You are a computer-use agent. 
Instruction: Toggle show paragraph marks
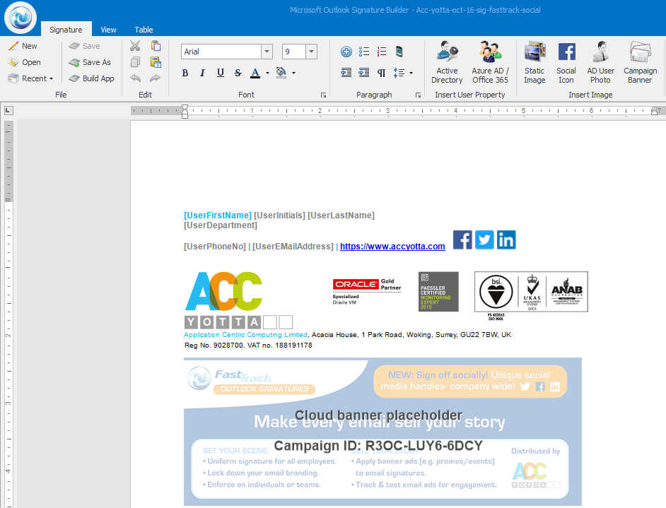(x=381, y=73)
